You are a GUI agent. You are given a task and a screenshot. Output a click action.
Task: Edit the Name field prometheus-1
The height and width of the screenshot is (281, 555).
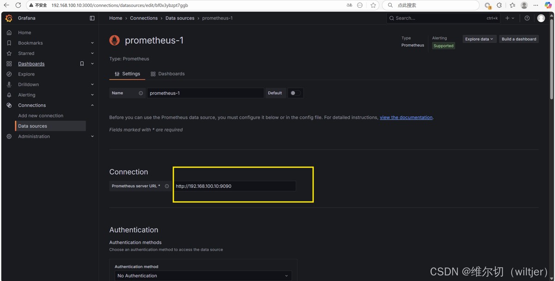205,93
